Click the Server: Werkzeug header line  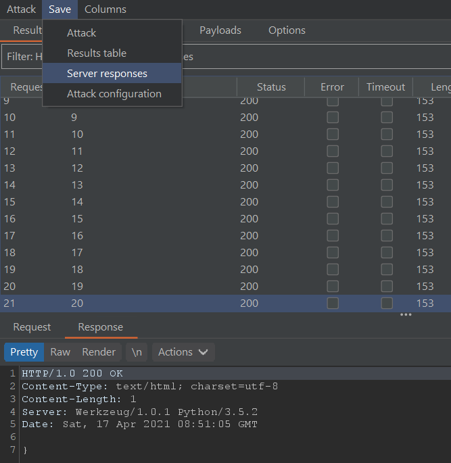point(140,412)
